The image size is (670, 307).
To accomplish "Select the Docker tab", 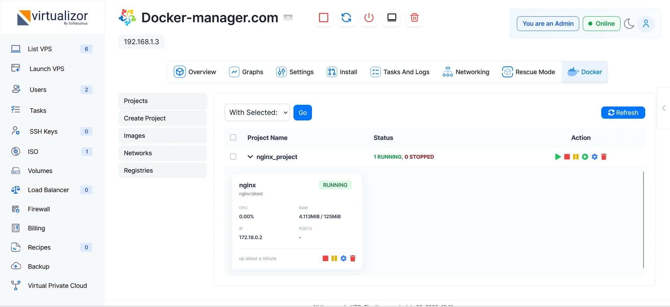I will (x=585, y=72).
